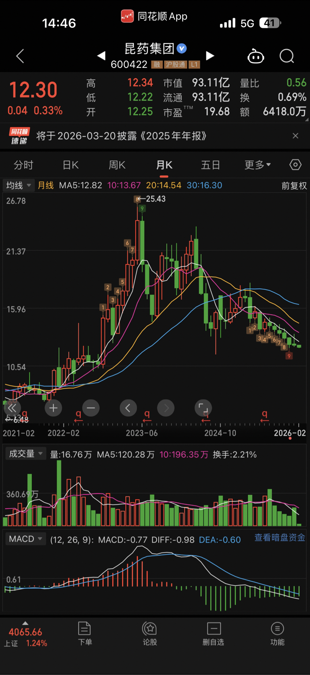Tap the L1 level tag
Screen dimensions: 310x675
point(194,65)
